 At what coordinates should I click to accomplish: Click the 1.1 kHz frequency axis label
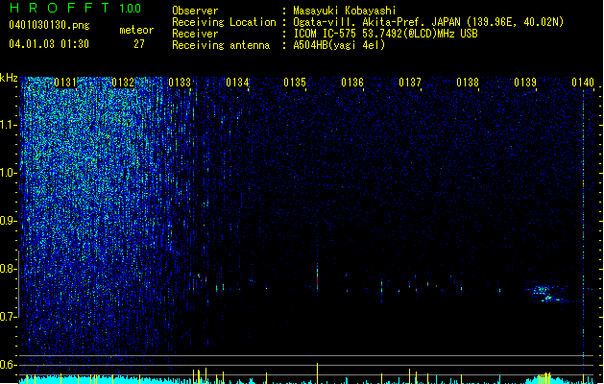8,125
